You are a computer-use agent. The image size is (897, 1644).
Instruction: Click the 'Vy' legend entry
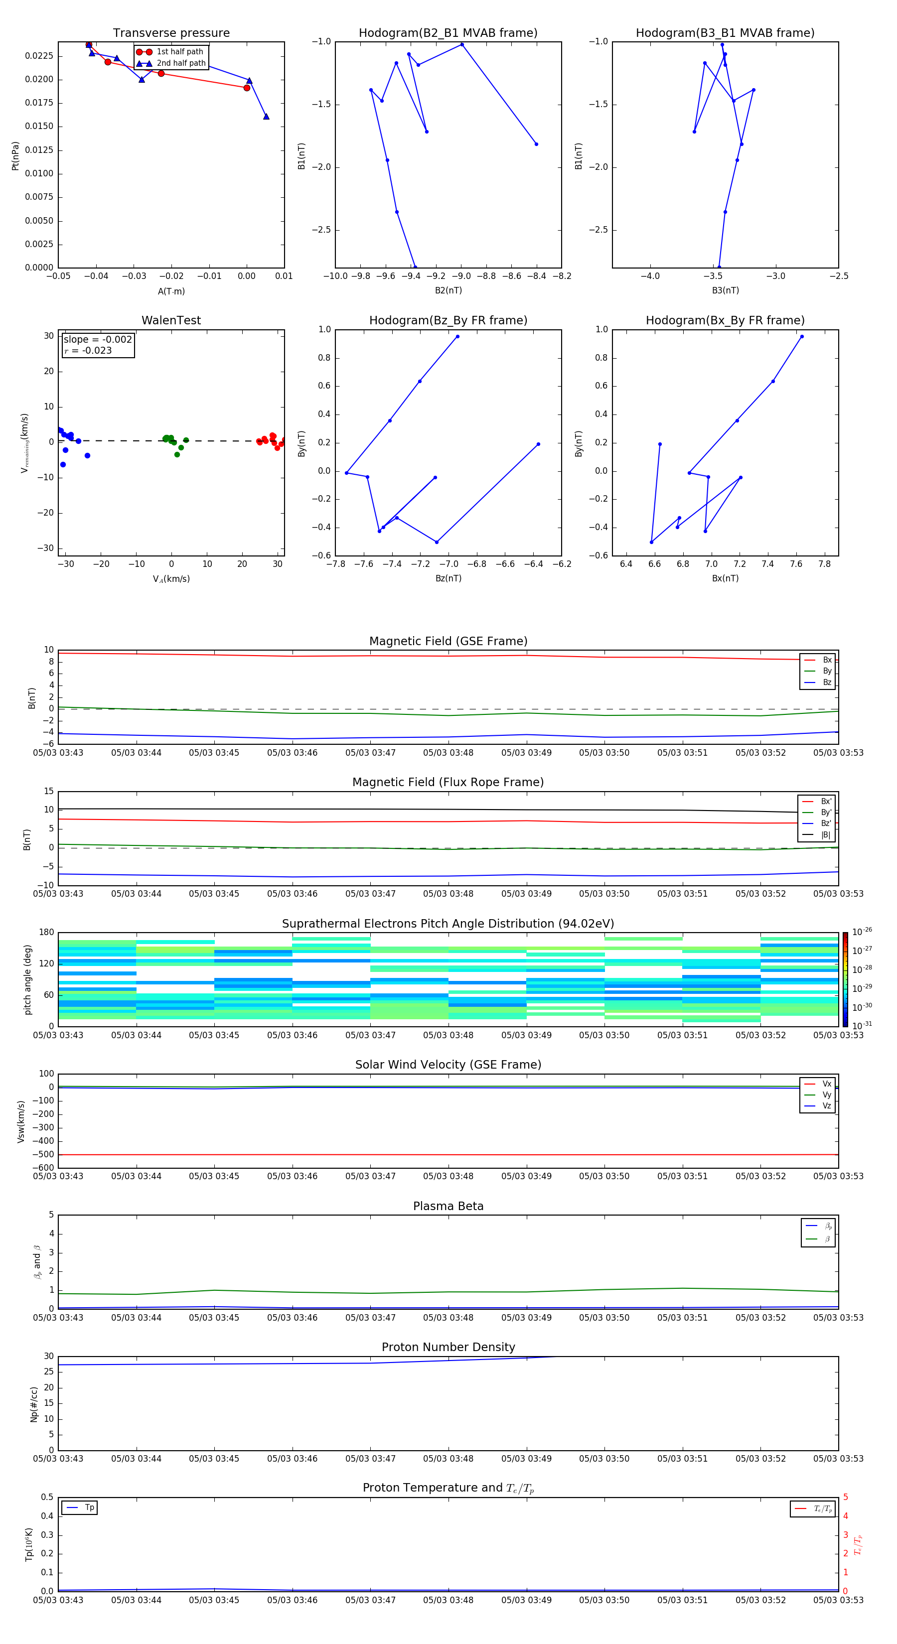(818, 1095)
